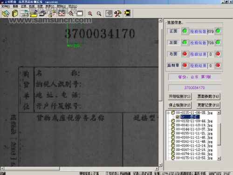
Task: Click the 省份 山东 第1联 display field
Action: point(194,77)
